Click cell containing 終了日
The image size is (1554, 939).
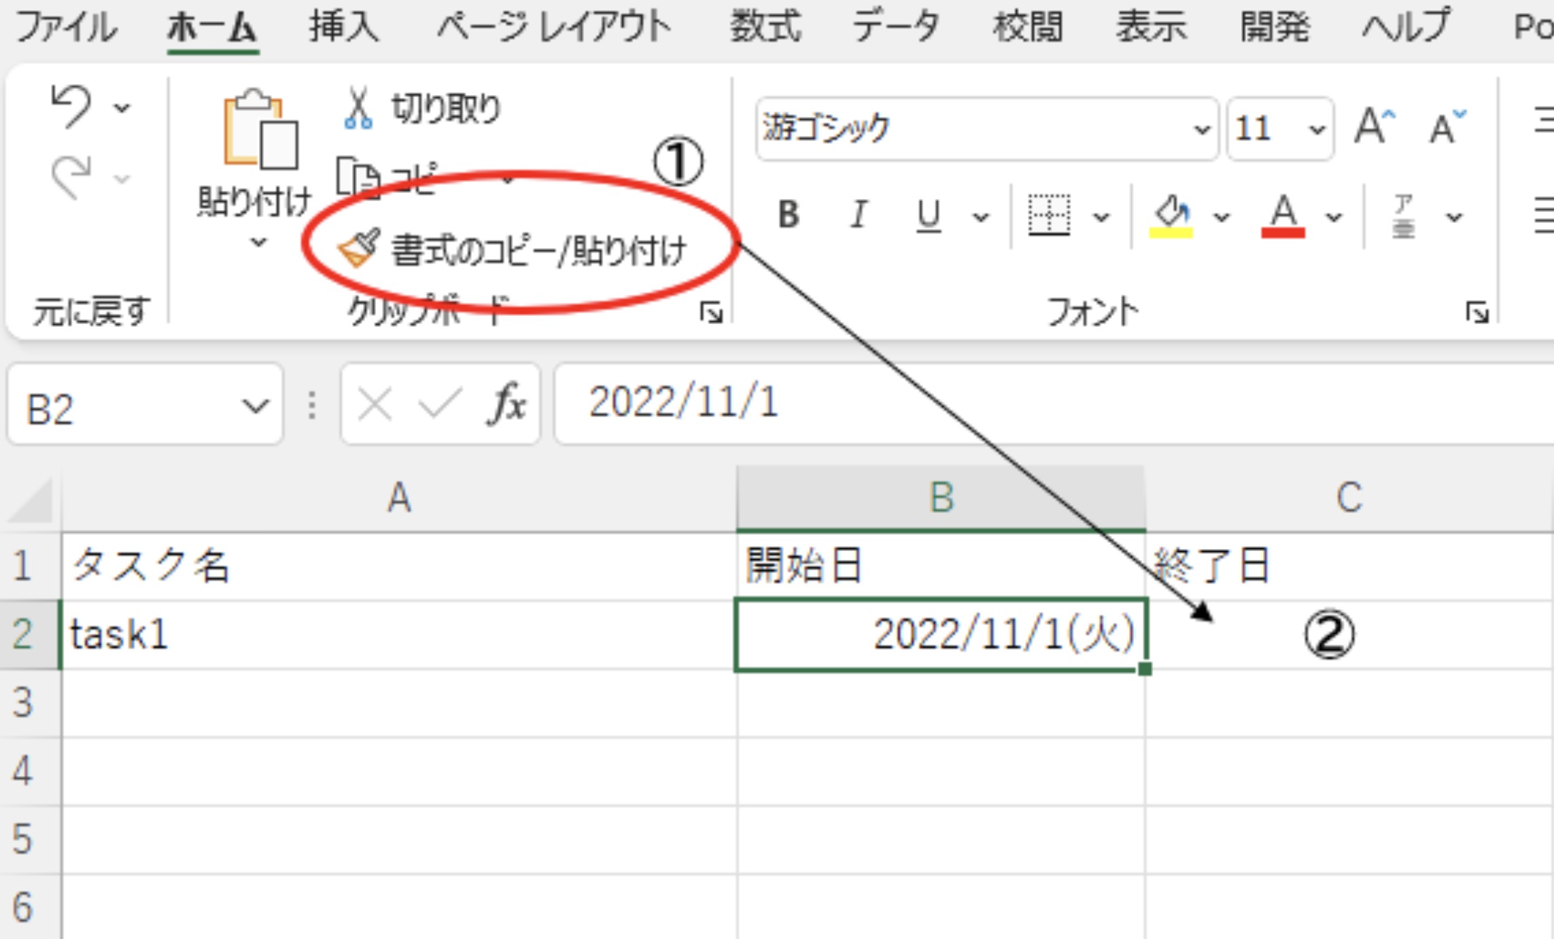pyautogui.click(x=1349, y=566)
